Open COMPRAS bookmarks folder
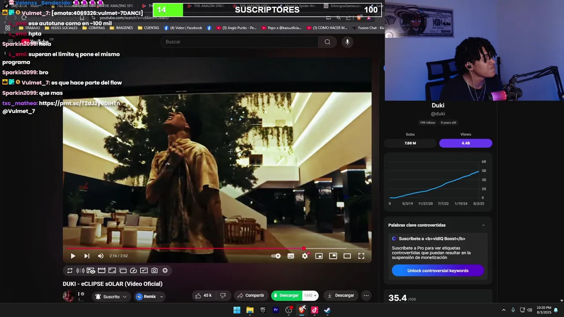 coord(93,28)
